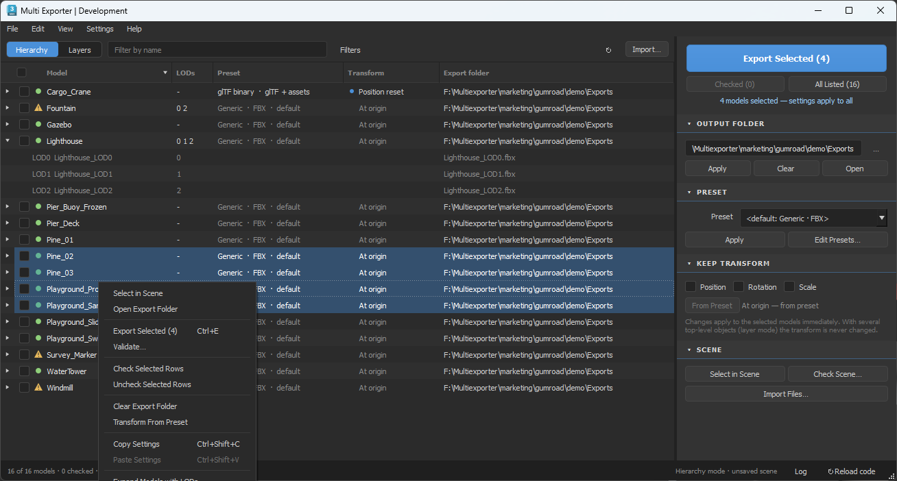Click the warning triangle icon on Survey_Marker

pyautogui.click(x=38, y=354)
